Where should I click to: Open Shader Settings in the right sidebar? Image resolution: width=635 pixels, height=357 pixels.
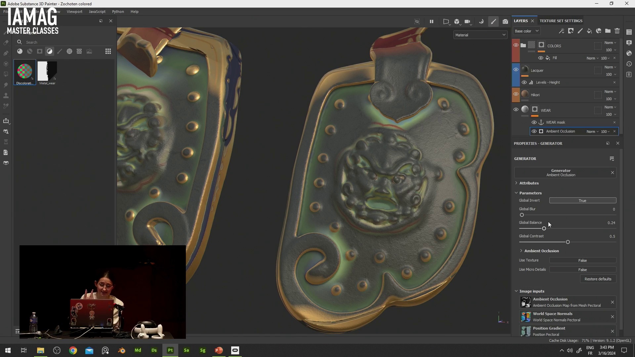point(629,53)
